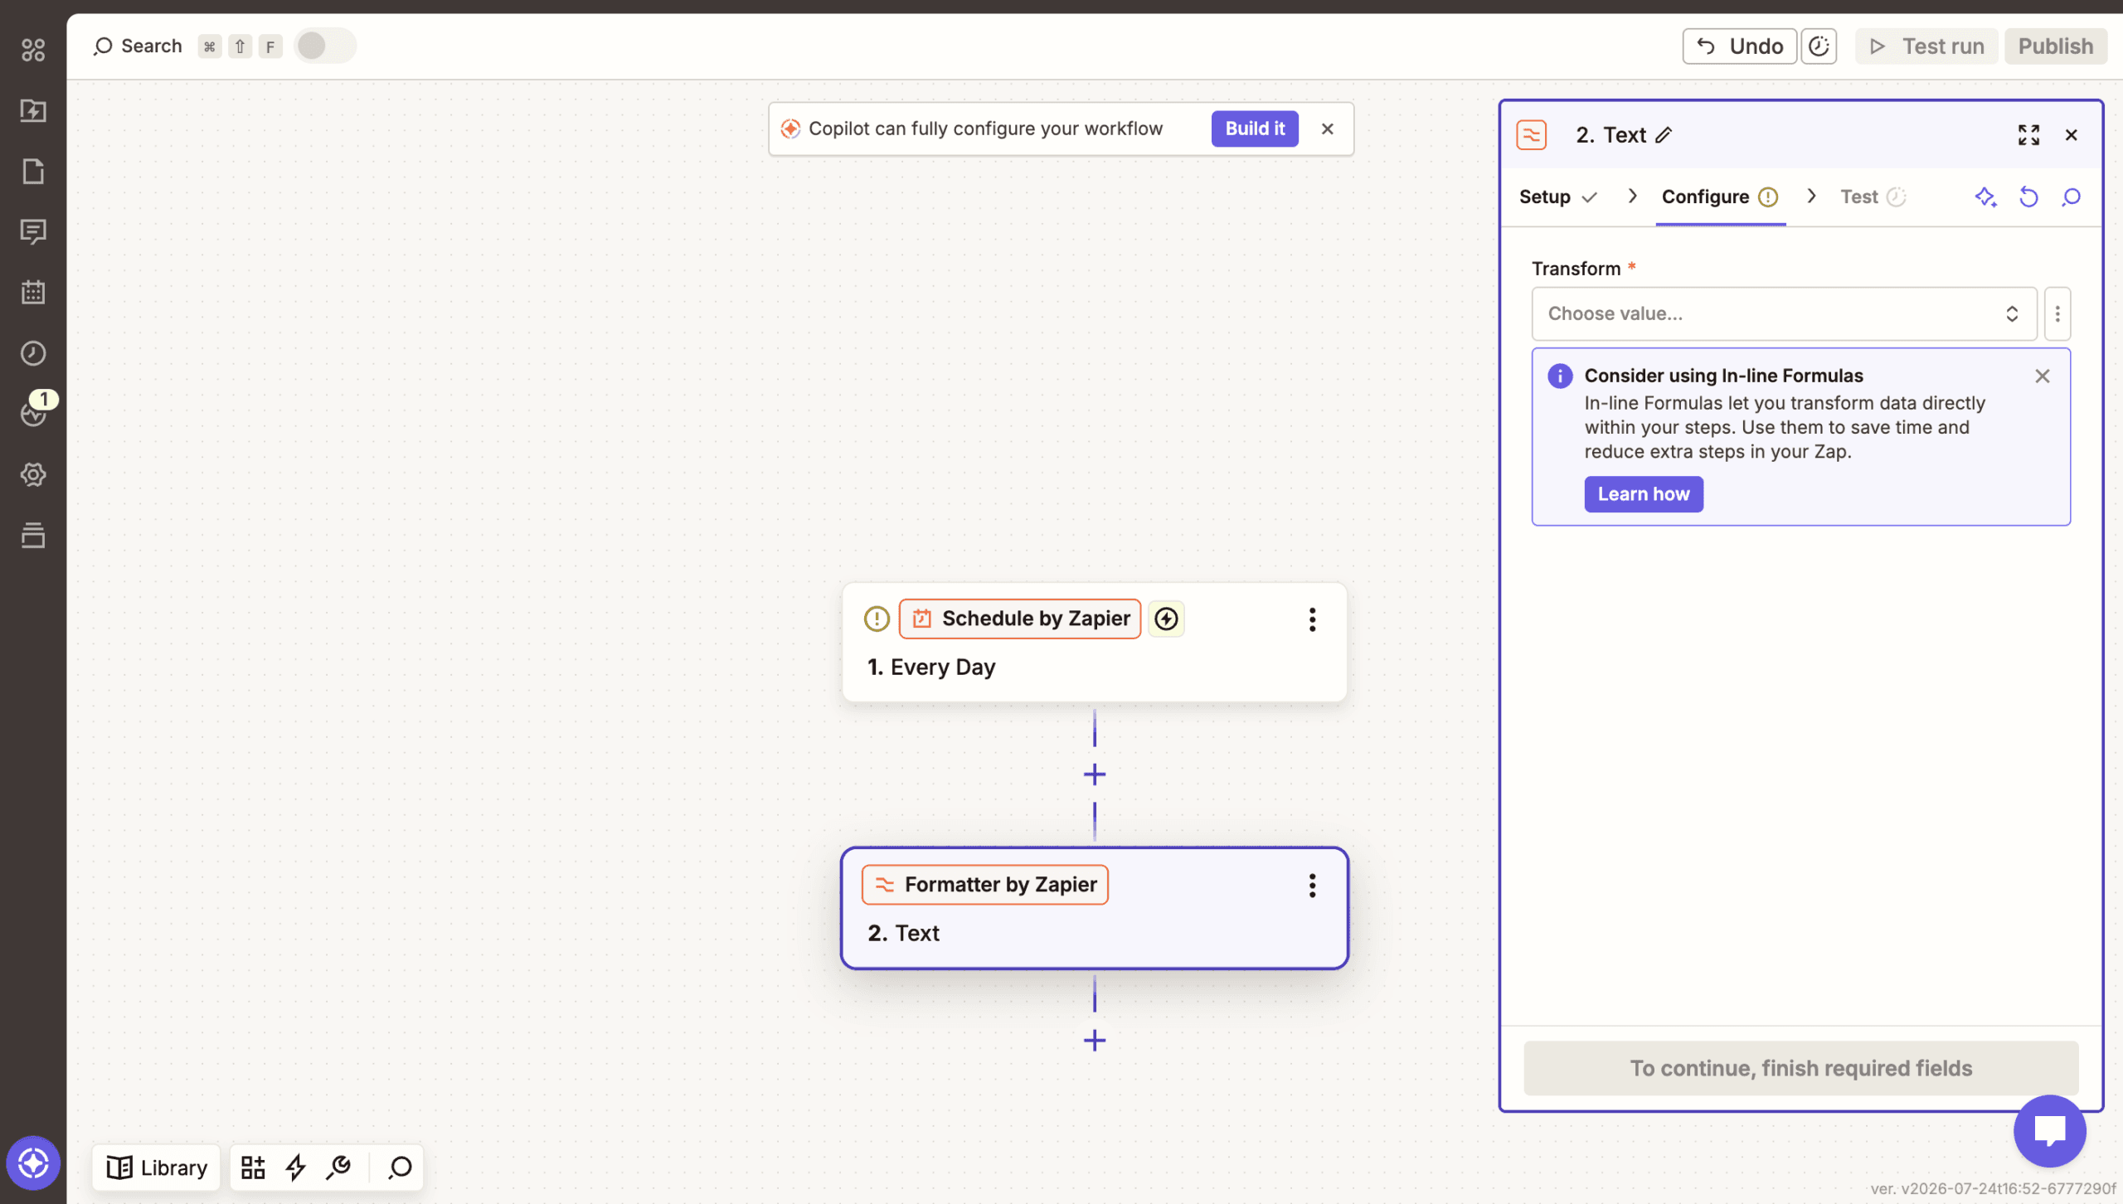This screenshot has width=2123, height=1204.
Task: Add a step between Schedule and Formatter
Action: [1095, 774]
